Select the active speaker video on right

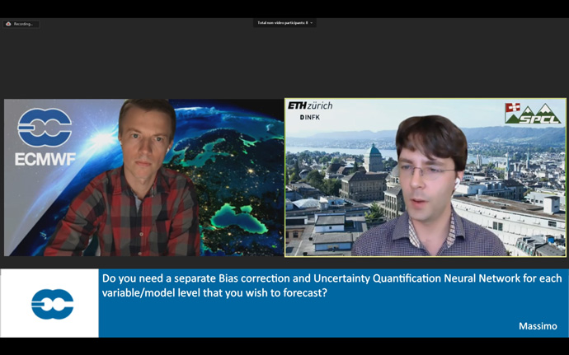pos(426,177)
